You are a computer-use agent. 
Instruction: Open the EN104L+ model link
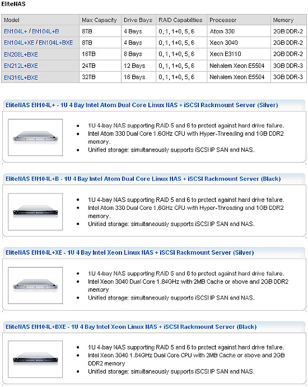(x=16, y=31)
